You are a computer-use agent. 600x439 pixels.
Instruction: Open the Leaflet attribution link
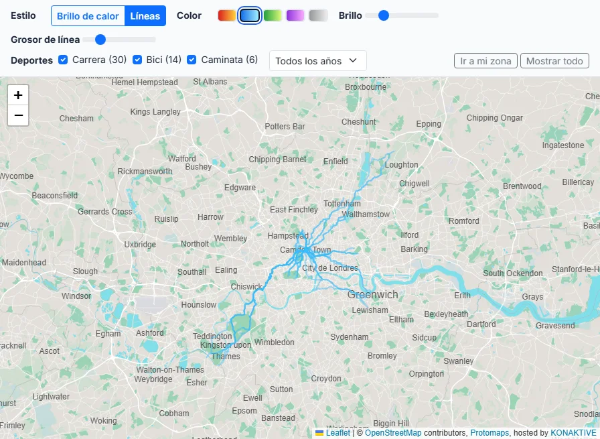(x=338, y=433)
